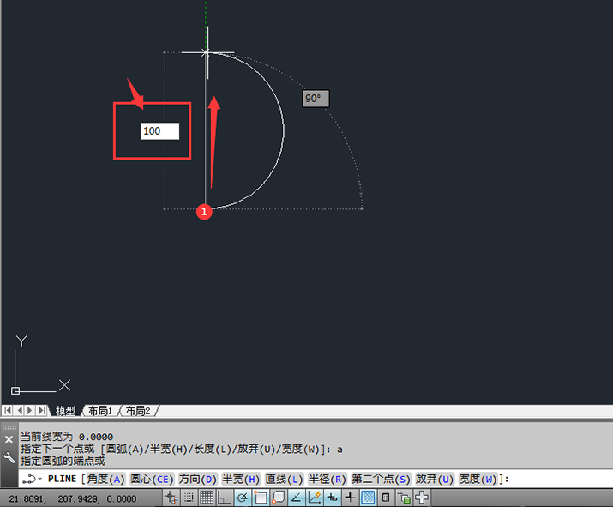Choose the 方向(D) option
The height and width of the screenshot is (507, 613).
198,479
